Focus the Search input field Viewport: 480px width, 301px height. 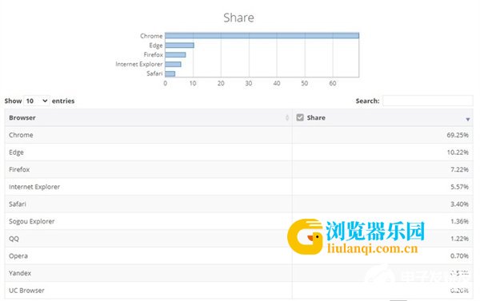coord(428,101)
